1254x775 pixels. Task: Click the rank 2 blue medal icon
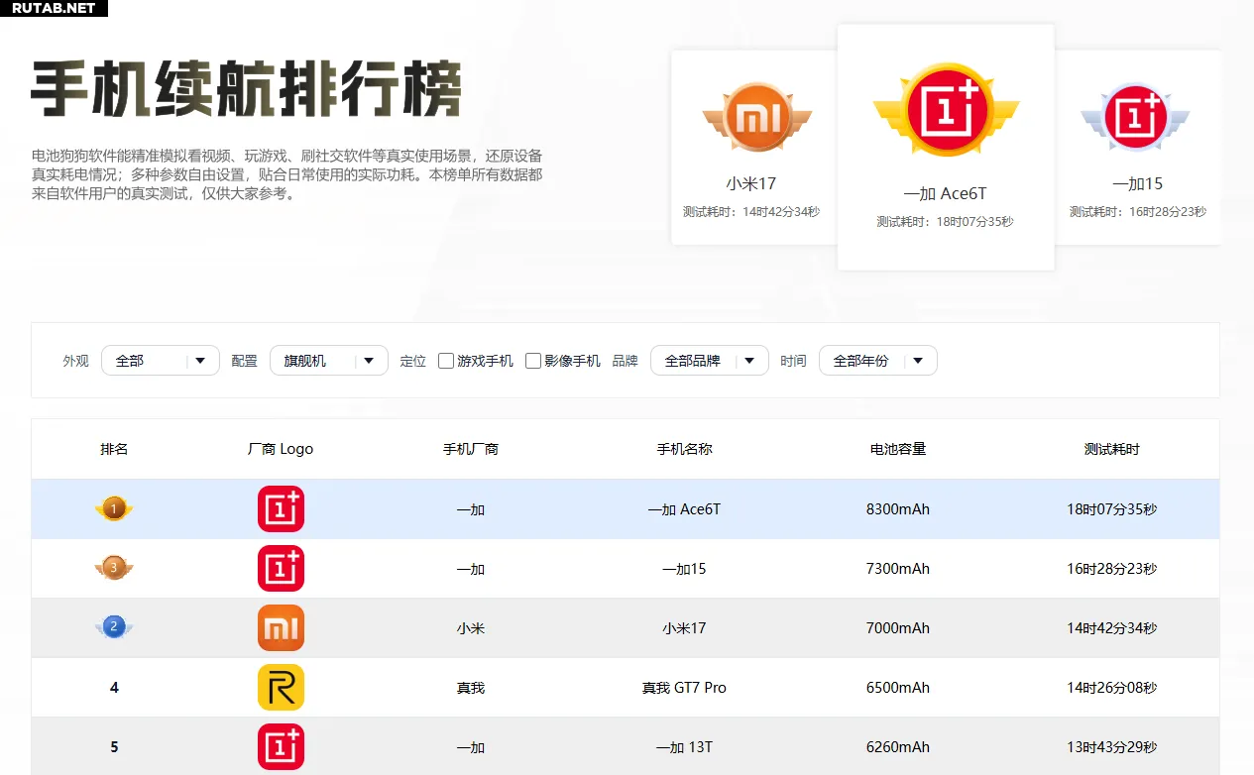tap(114, 627)
